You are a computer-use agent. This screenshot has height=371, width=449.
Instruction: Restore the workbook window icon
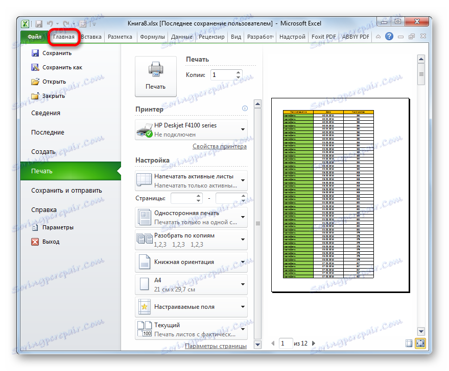click(412, 37)
